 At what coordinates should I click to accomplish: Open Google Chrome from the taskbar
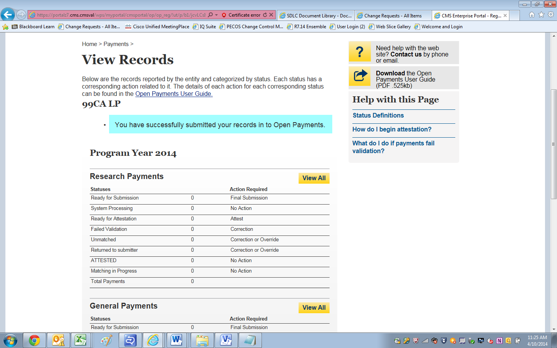pos(34,341)
